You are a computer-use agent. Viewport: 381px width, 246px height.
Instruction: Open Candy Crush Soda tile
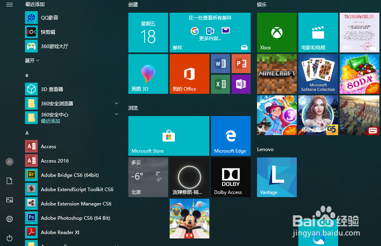pyautogui.click(x=360, y=74)
